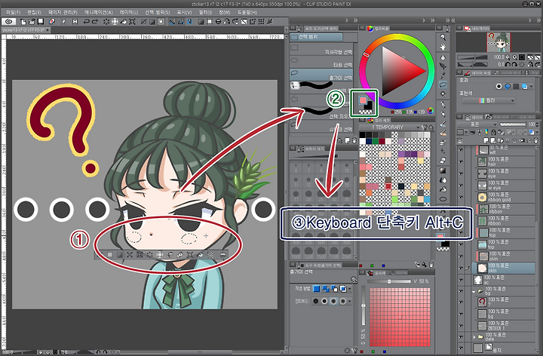Toggle visibility of the data folder
The height and width of the screenshot is (356, 543).
(x=461, y=336)
